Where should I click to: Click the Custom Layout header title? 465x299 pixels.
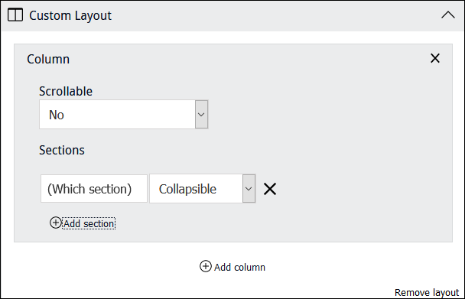coord(70,15)
